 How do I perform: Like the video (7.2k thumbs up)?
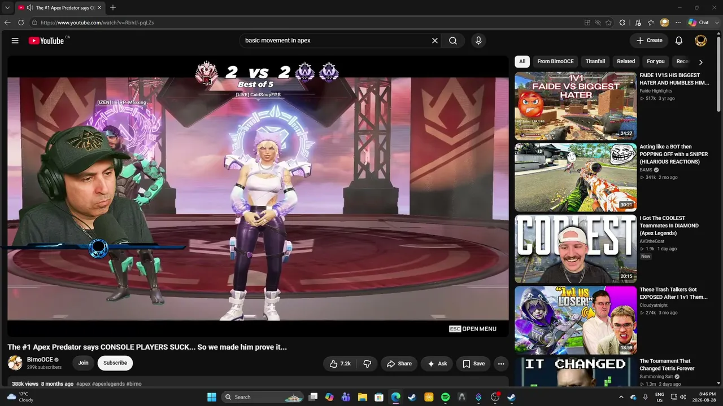point(341,364)
